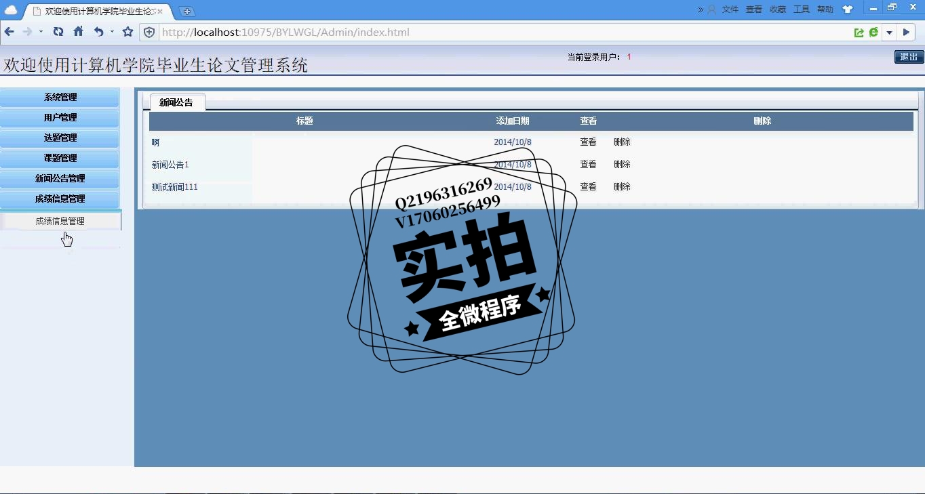Open the address bar dropdown arrow
This screenshot has height=494, width=925.
point(889,32)
